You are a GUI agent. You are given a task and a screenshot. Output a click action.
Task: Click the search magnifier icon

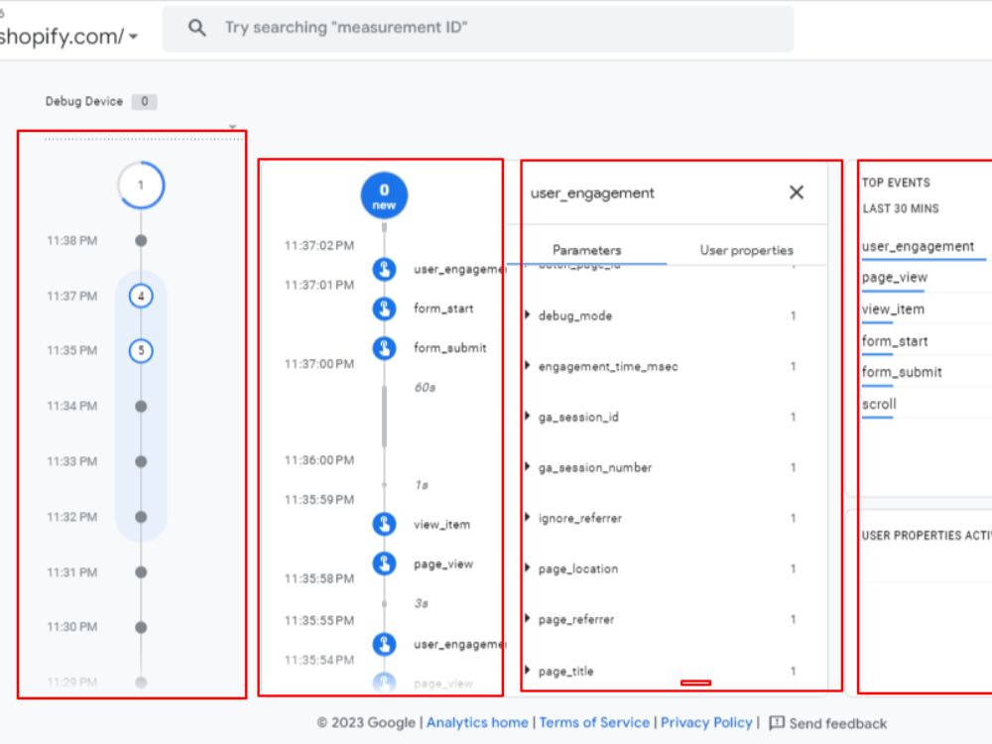[196, 28]
